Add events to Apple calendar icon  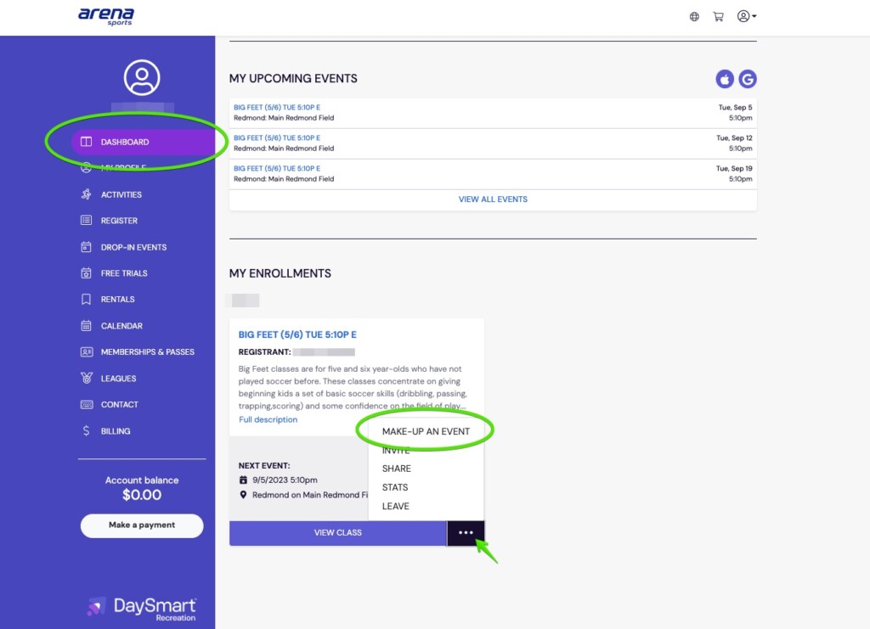(x=725, y=79)
